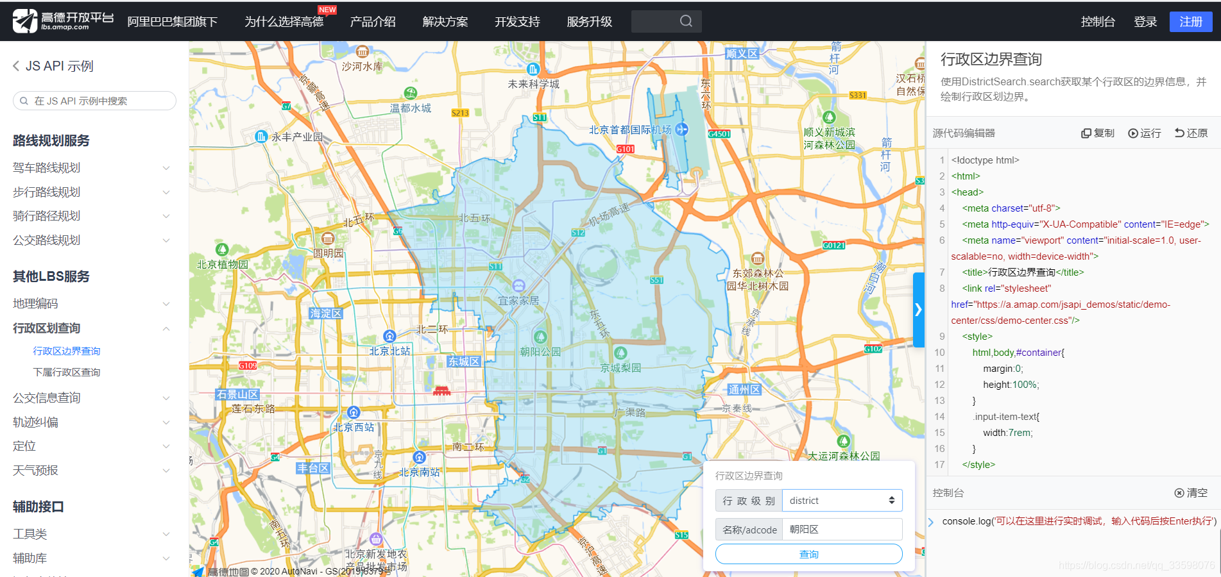Click the 京城梨园 park icon

(620, 353)
